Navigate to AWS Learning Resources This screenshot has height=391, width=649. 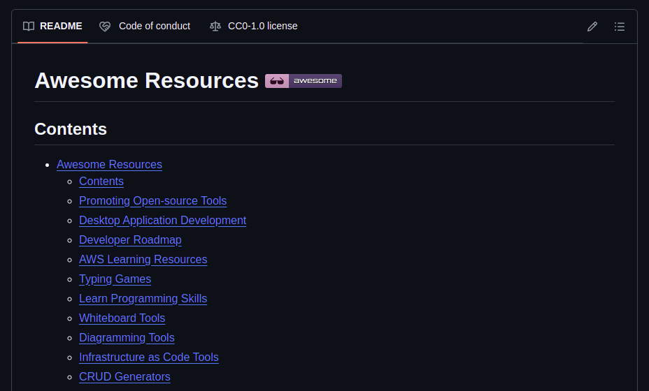coord(143,260)
